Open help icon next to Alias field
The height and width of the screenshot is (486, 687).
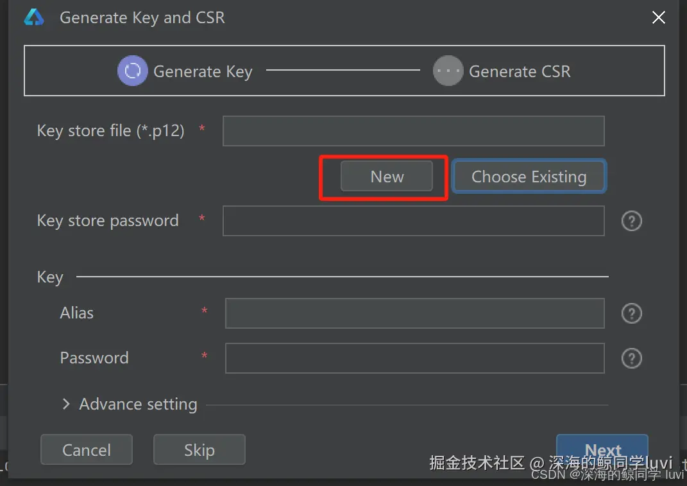click(x=631, y=313)
